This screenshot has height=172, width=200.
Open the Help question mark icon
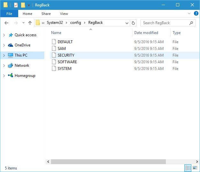(196, 13)
